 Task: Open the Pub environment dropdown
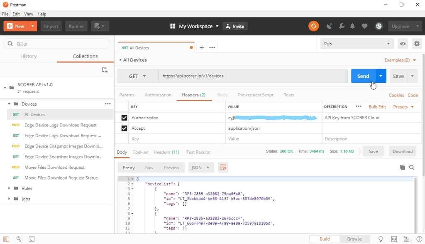coord(357,44)
